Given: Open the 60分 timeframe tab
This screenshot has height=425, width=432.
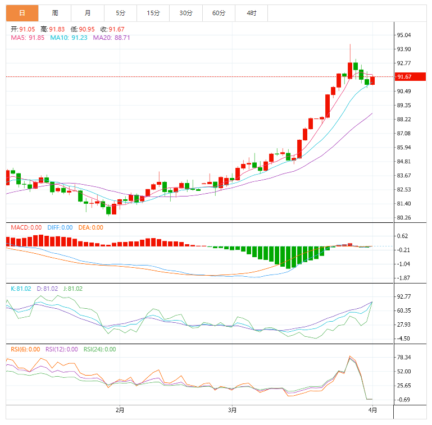Looking at the screenshot, I should 219,13.
